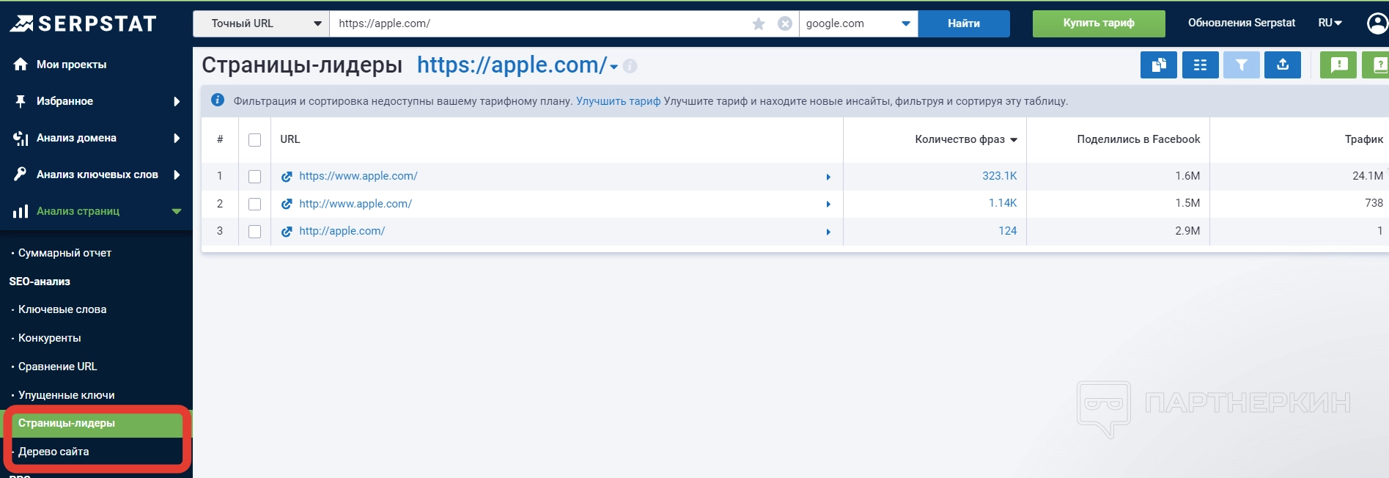Click the Анализ домена sidebar icon
This screenshot has width=1389, height=478.
tap(21, 138)
